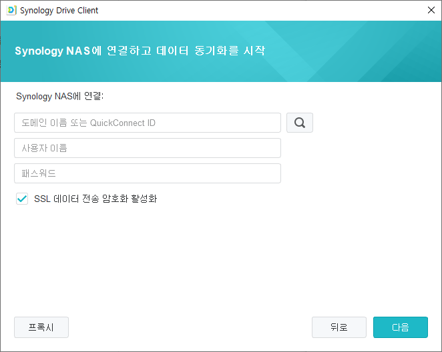The height and width of the screenshot is (352, 442).
Task: Click the Synology NAS에 연결 label
Action: (x=60, y=96)
